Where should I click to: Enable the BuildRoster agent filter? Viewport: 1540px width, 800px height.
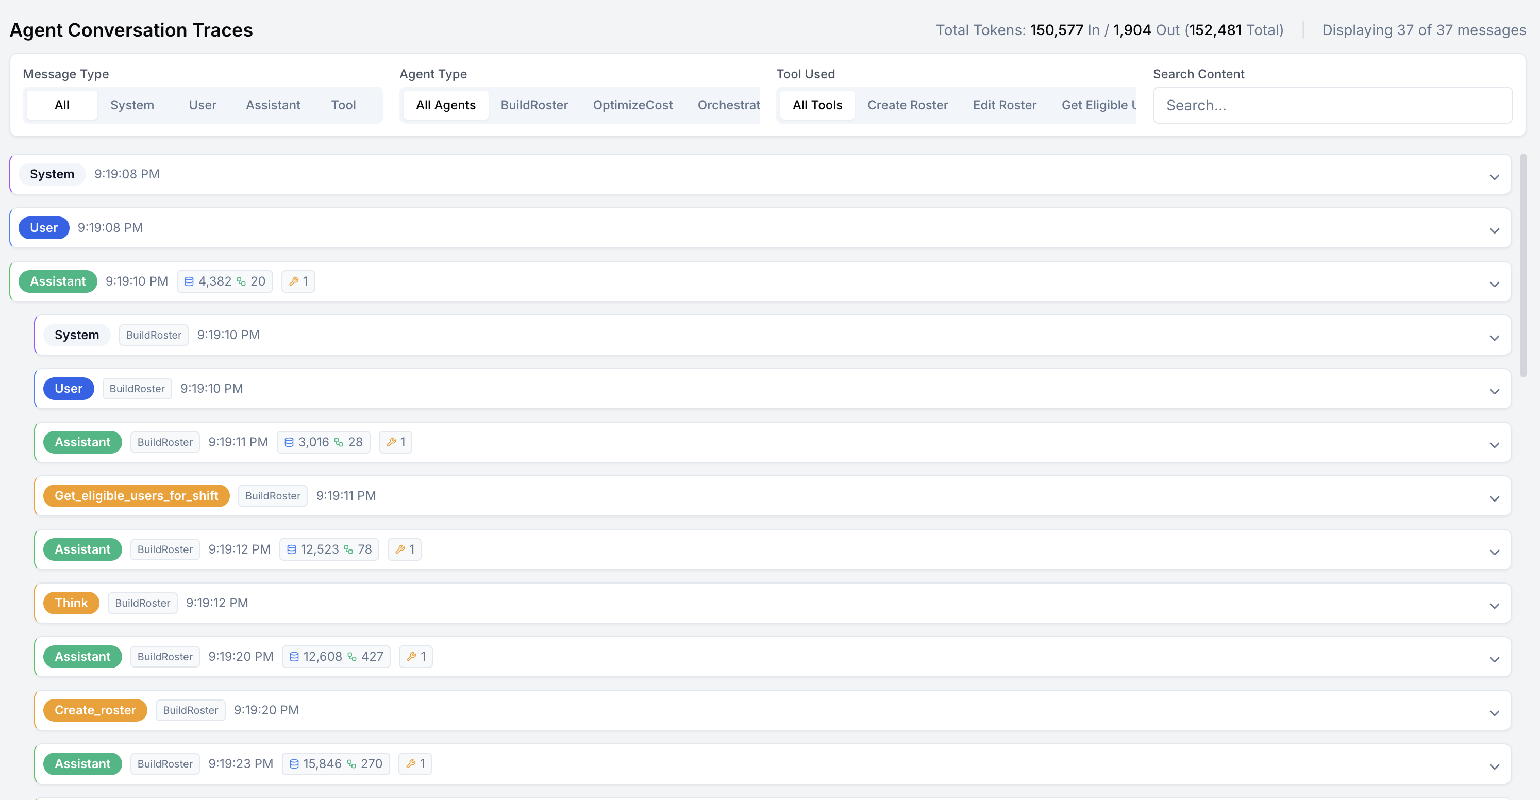pos(534,105)
